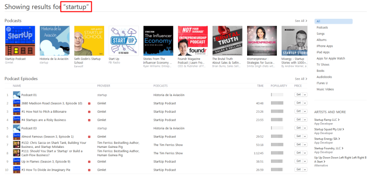
Task: Open Get dropdown arrow for Podcast 01
Action: coord(305,95)
